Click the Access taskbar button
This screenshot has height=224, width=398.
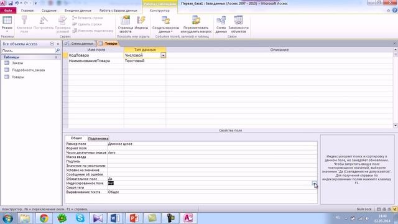click(188, 218)
